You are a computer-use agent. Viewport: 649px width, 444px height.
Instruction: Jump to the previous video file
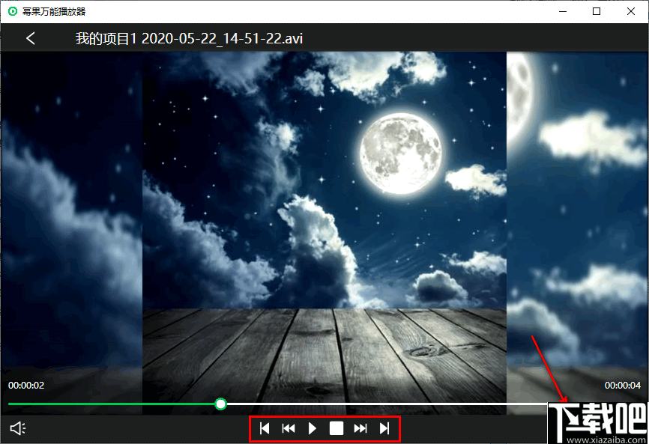click(265, 428)
